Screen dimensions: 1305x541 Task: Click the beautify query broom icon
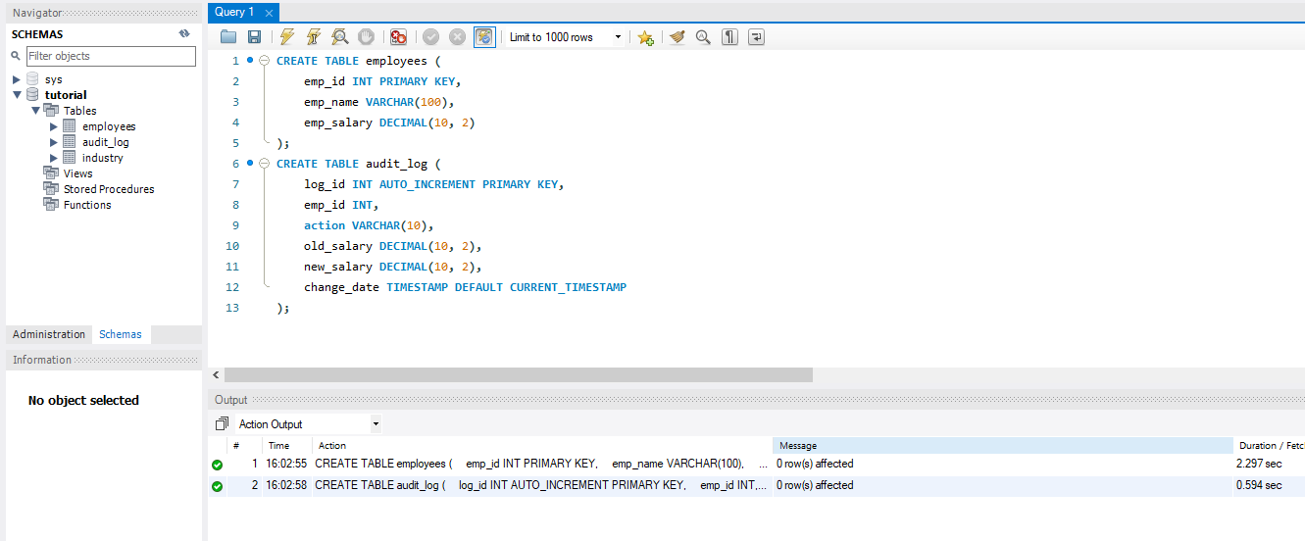pos(677,37)
